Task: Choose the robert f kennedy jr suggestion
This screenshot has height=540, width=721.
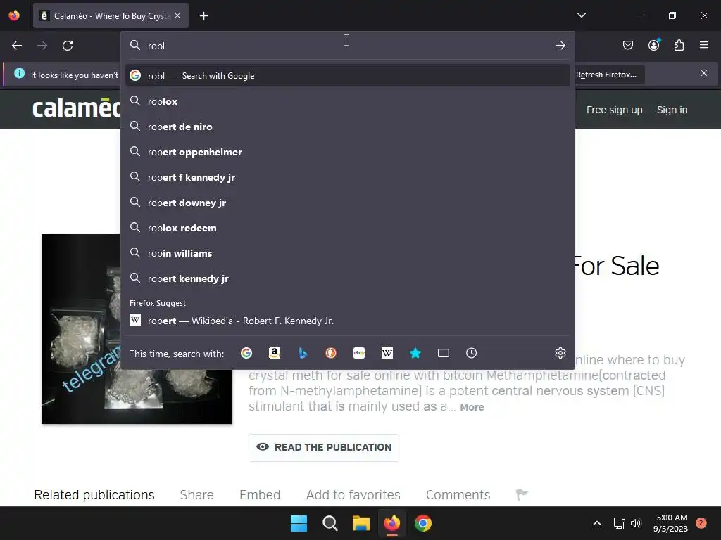Action: (348, 176)
